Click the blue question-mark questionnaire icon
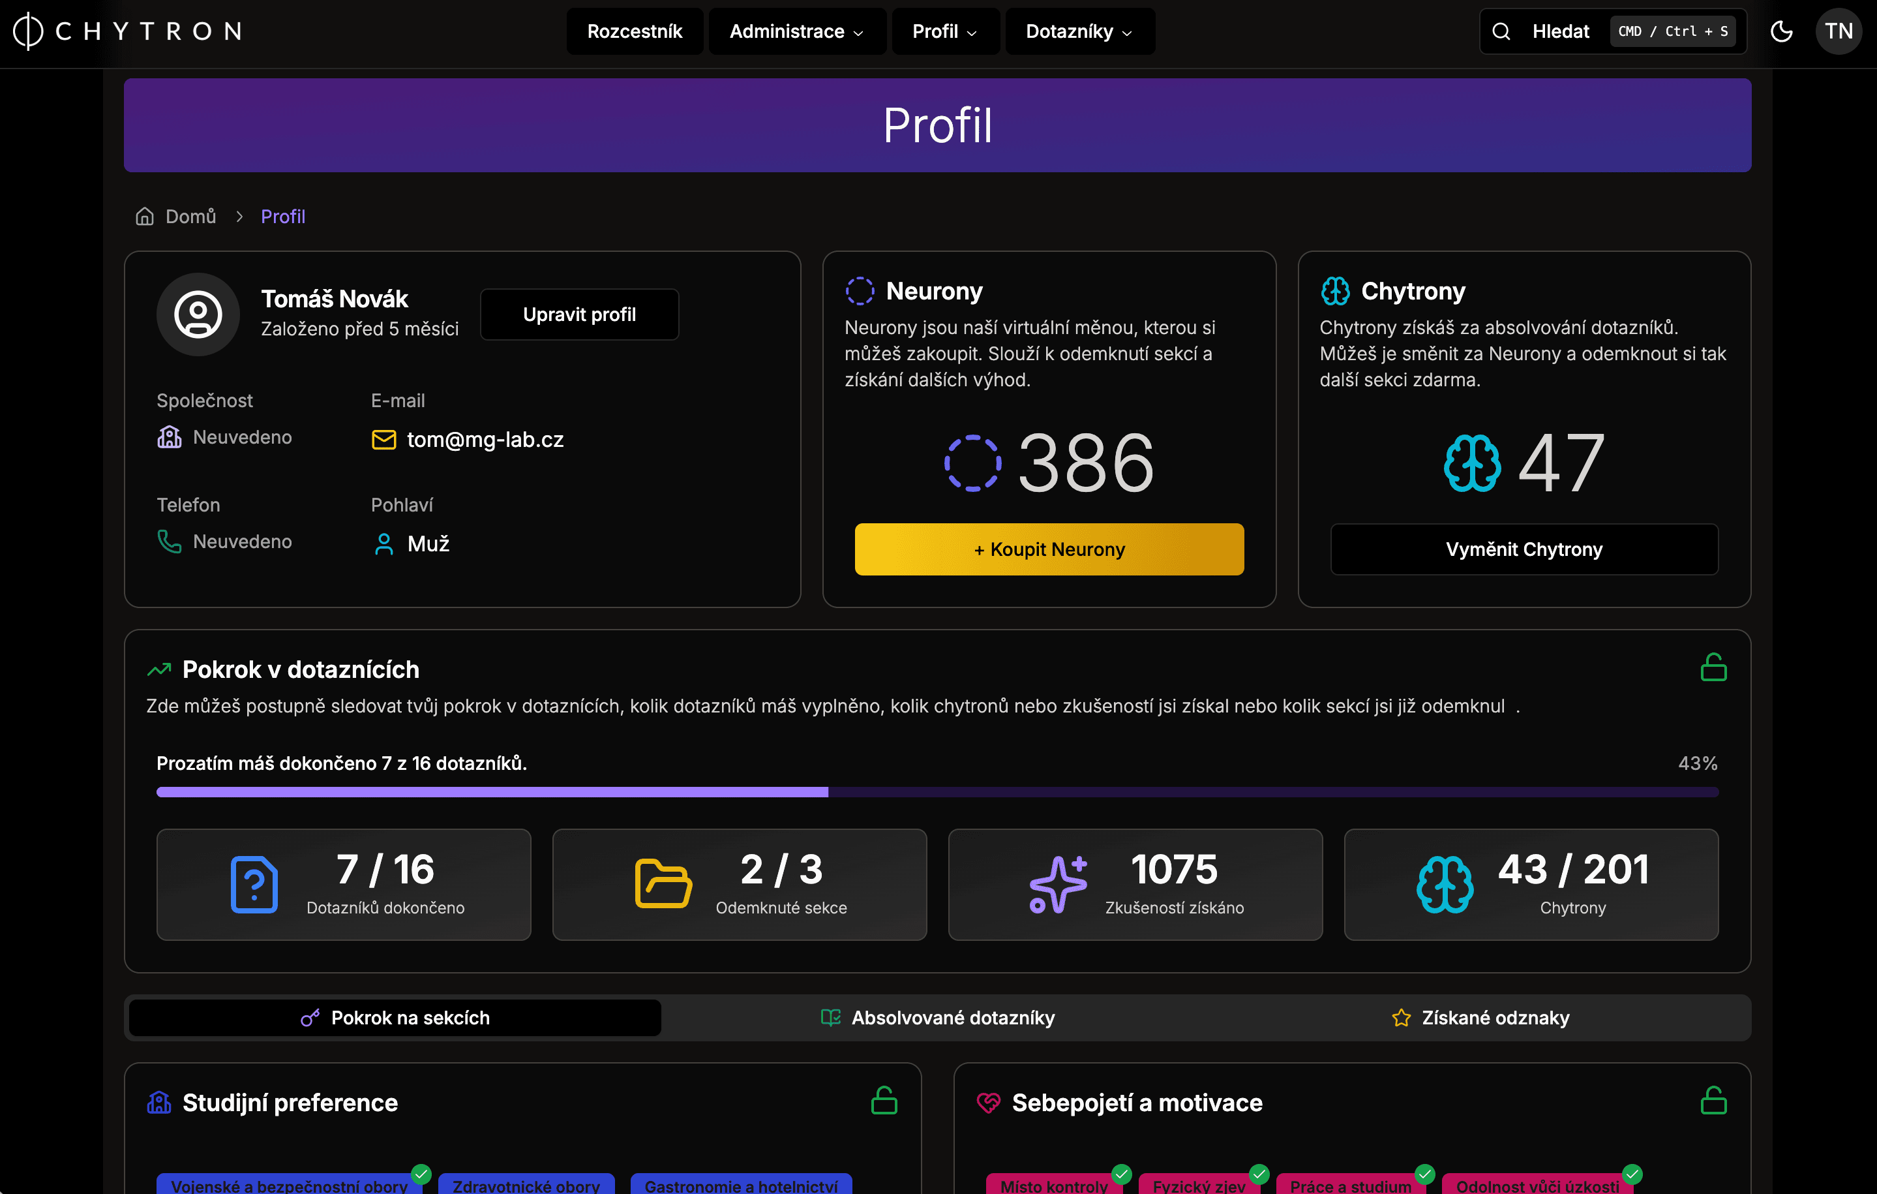 tap(254, 883)
